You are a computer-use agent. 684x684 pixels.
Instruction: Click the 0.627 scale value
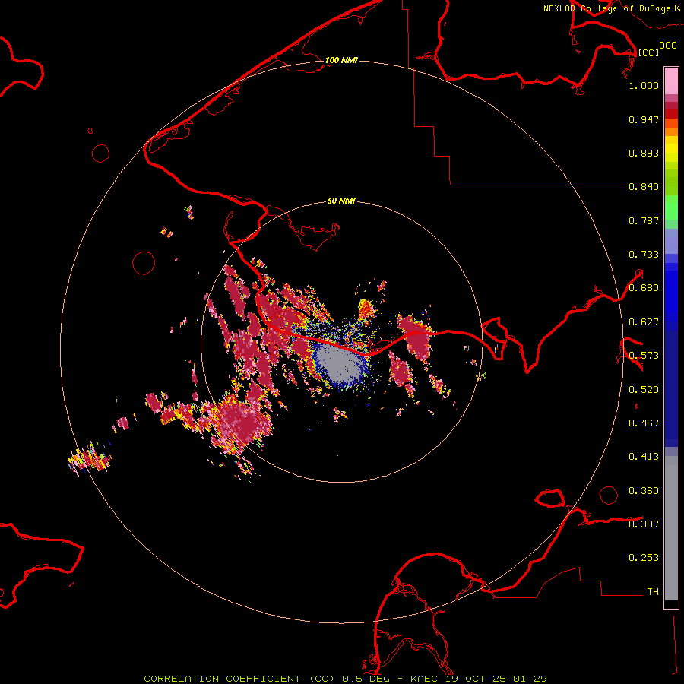pos(644,322)
